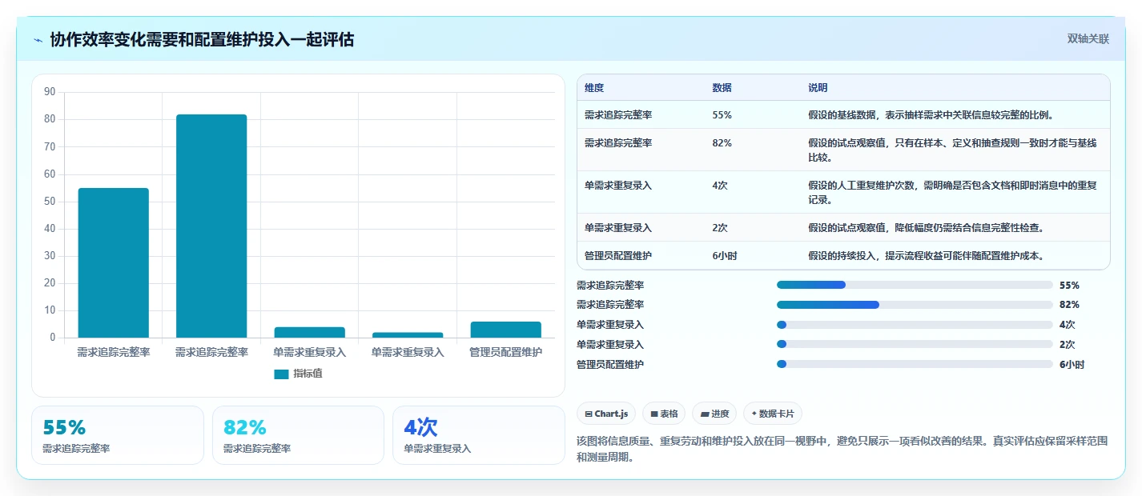Click the 单需求重复录入 chart bar with value 2

(408, 334)
